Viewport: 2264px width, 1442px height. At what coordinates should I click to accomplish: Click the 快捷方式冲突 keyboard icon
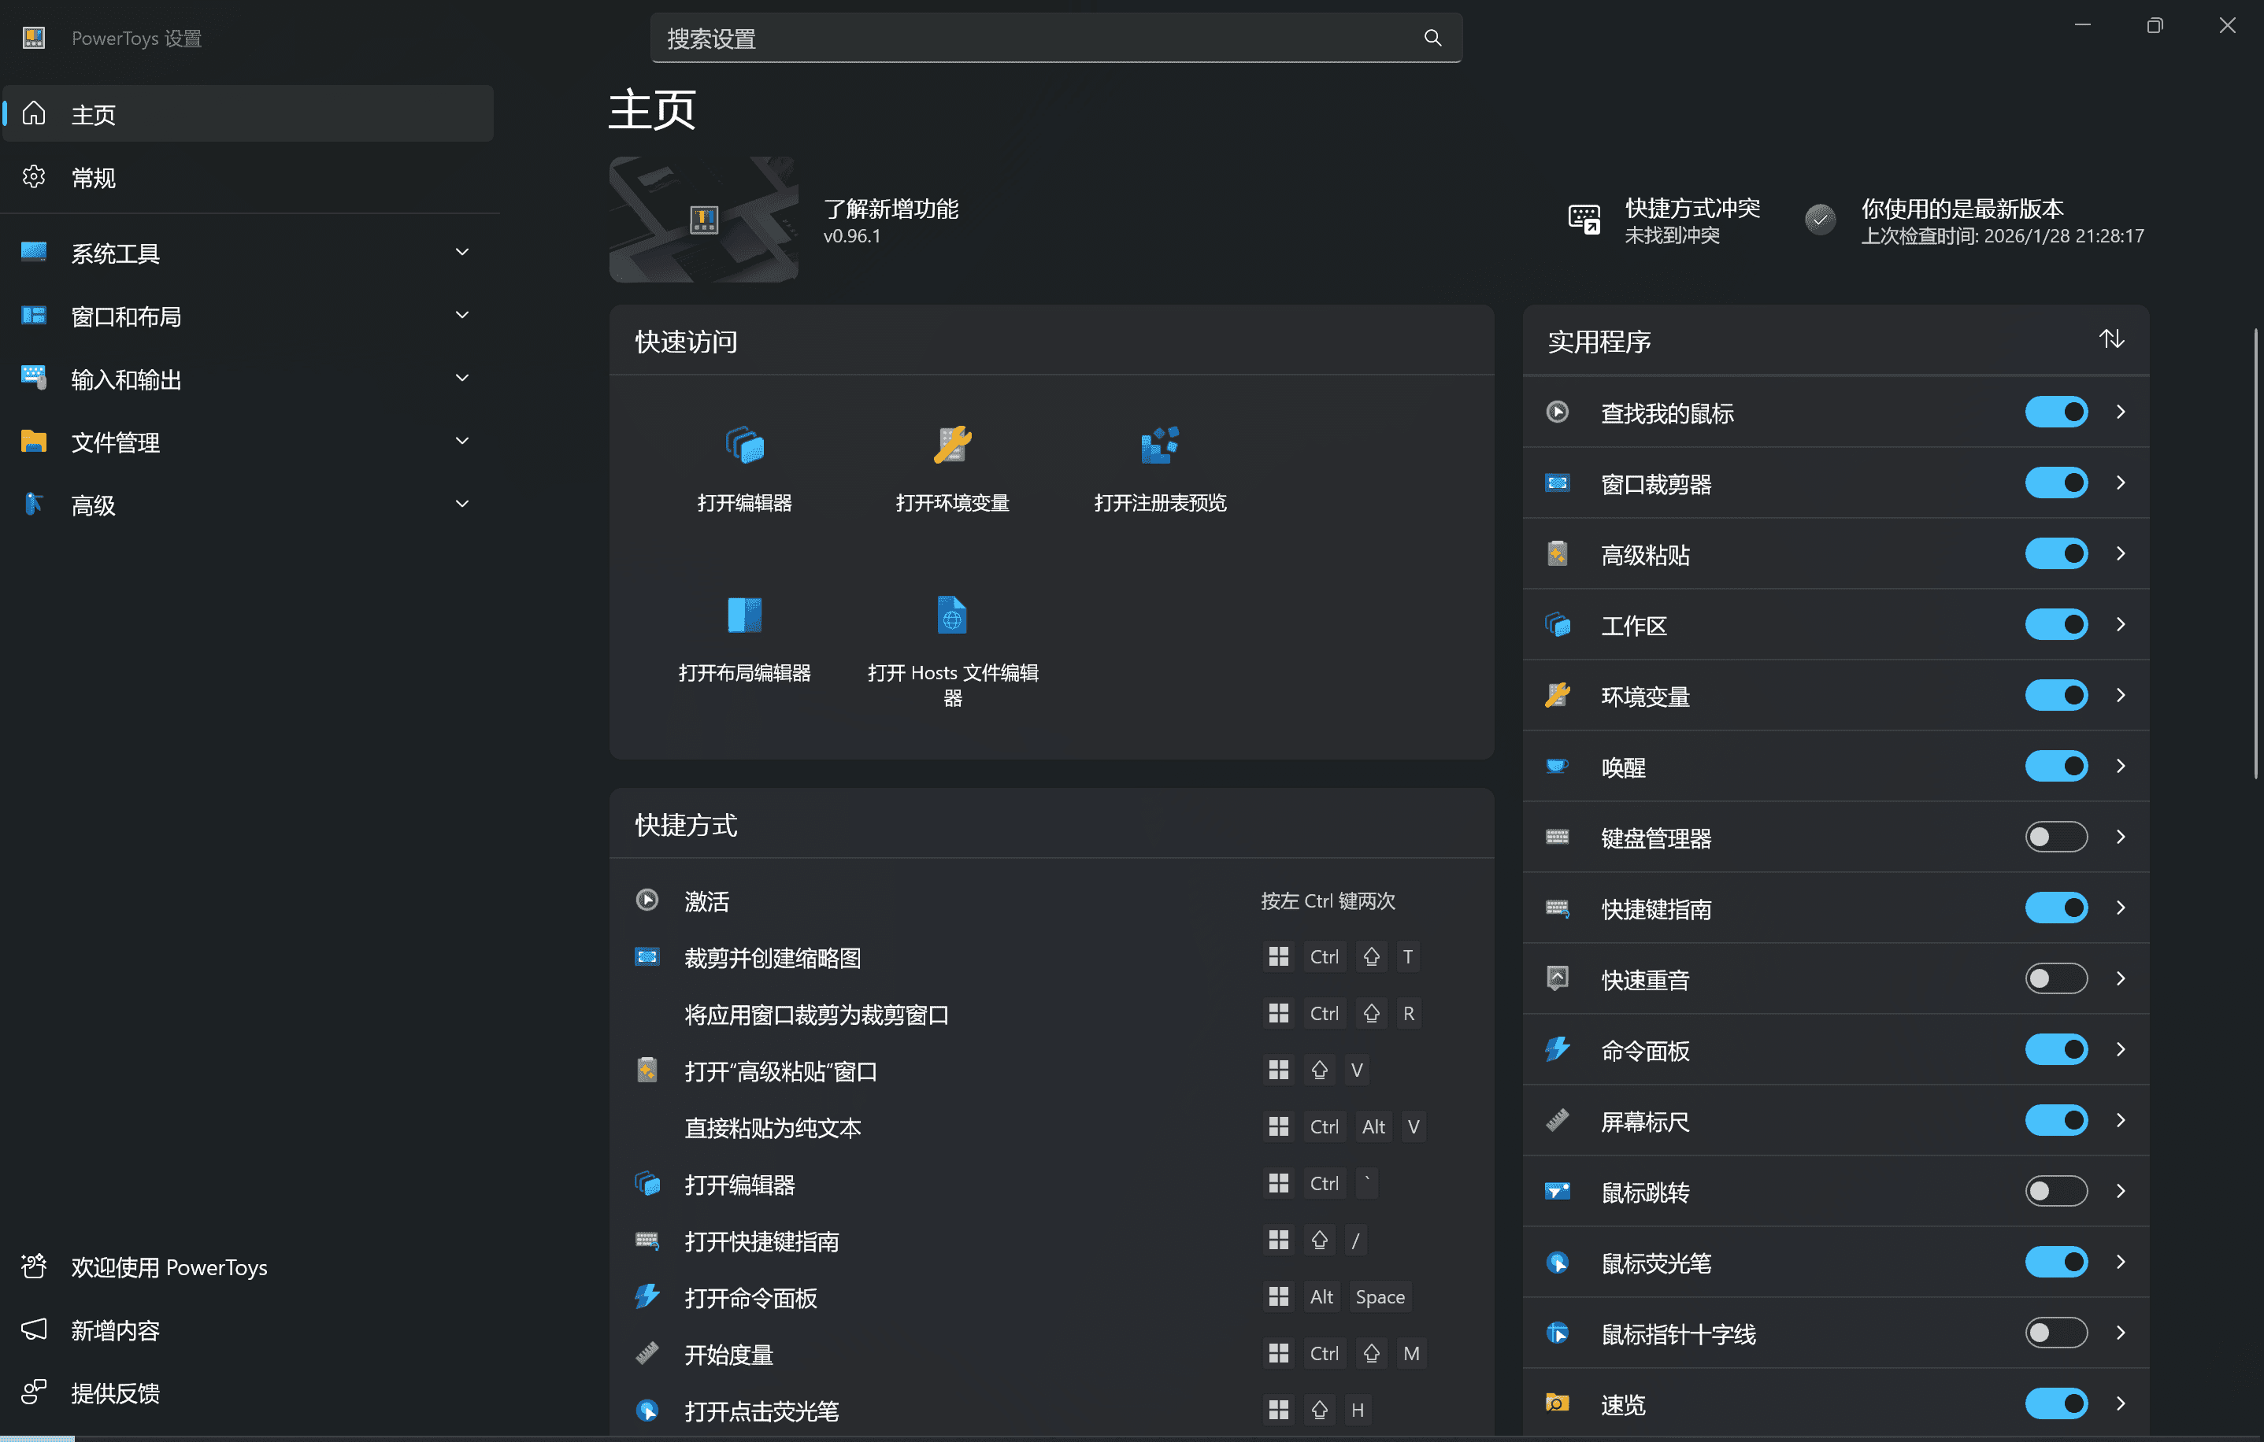[x=1584, y=220]
